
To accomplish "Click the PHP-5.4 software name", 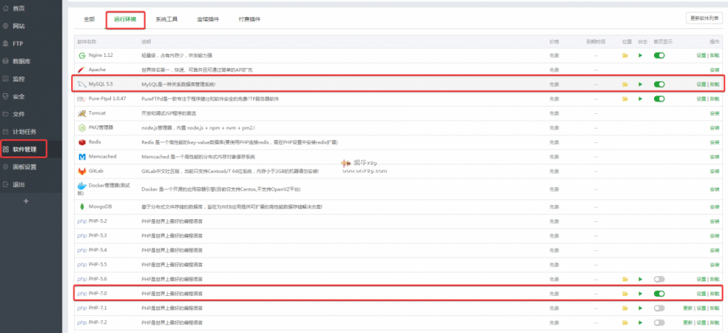I will point(97,250).
